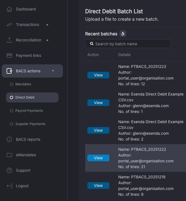Screen dimensions: 186x201
Task: Open Supplier Payments submenu item
Action: (x=30, y=124)
